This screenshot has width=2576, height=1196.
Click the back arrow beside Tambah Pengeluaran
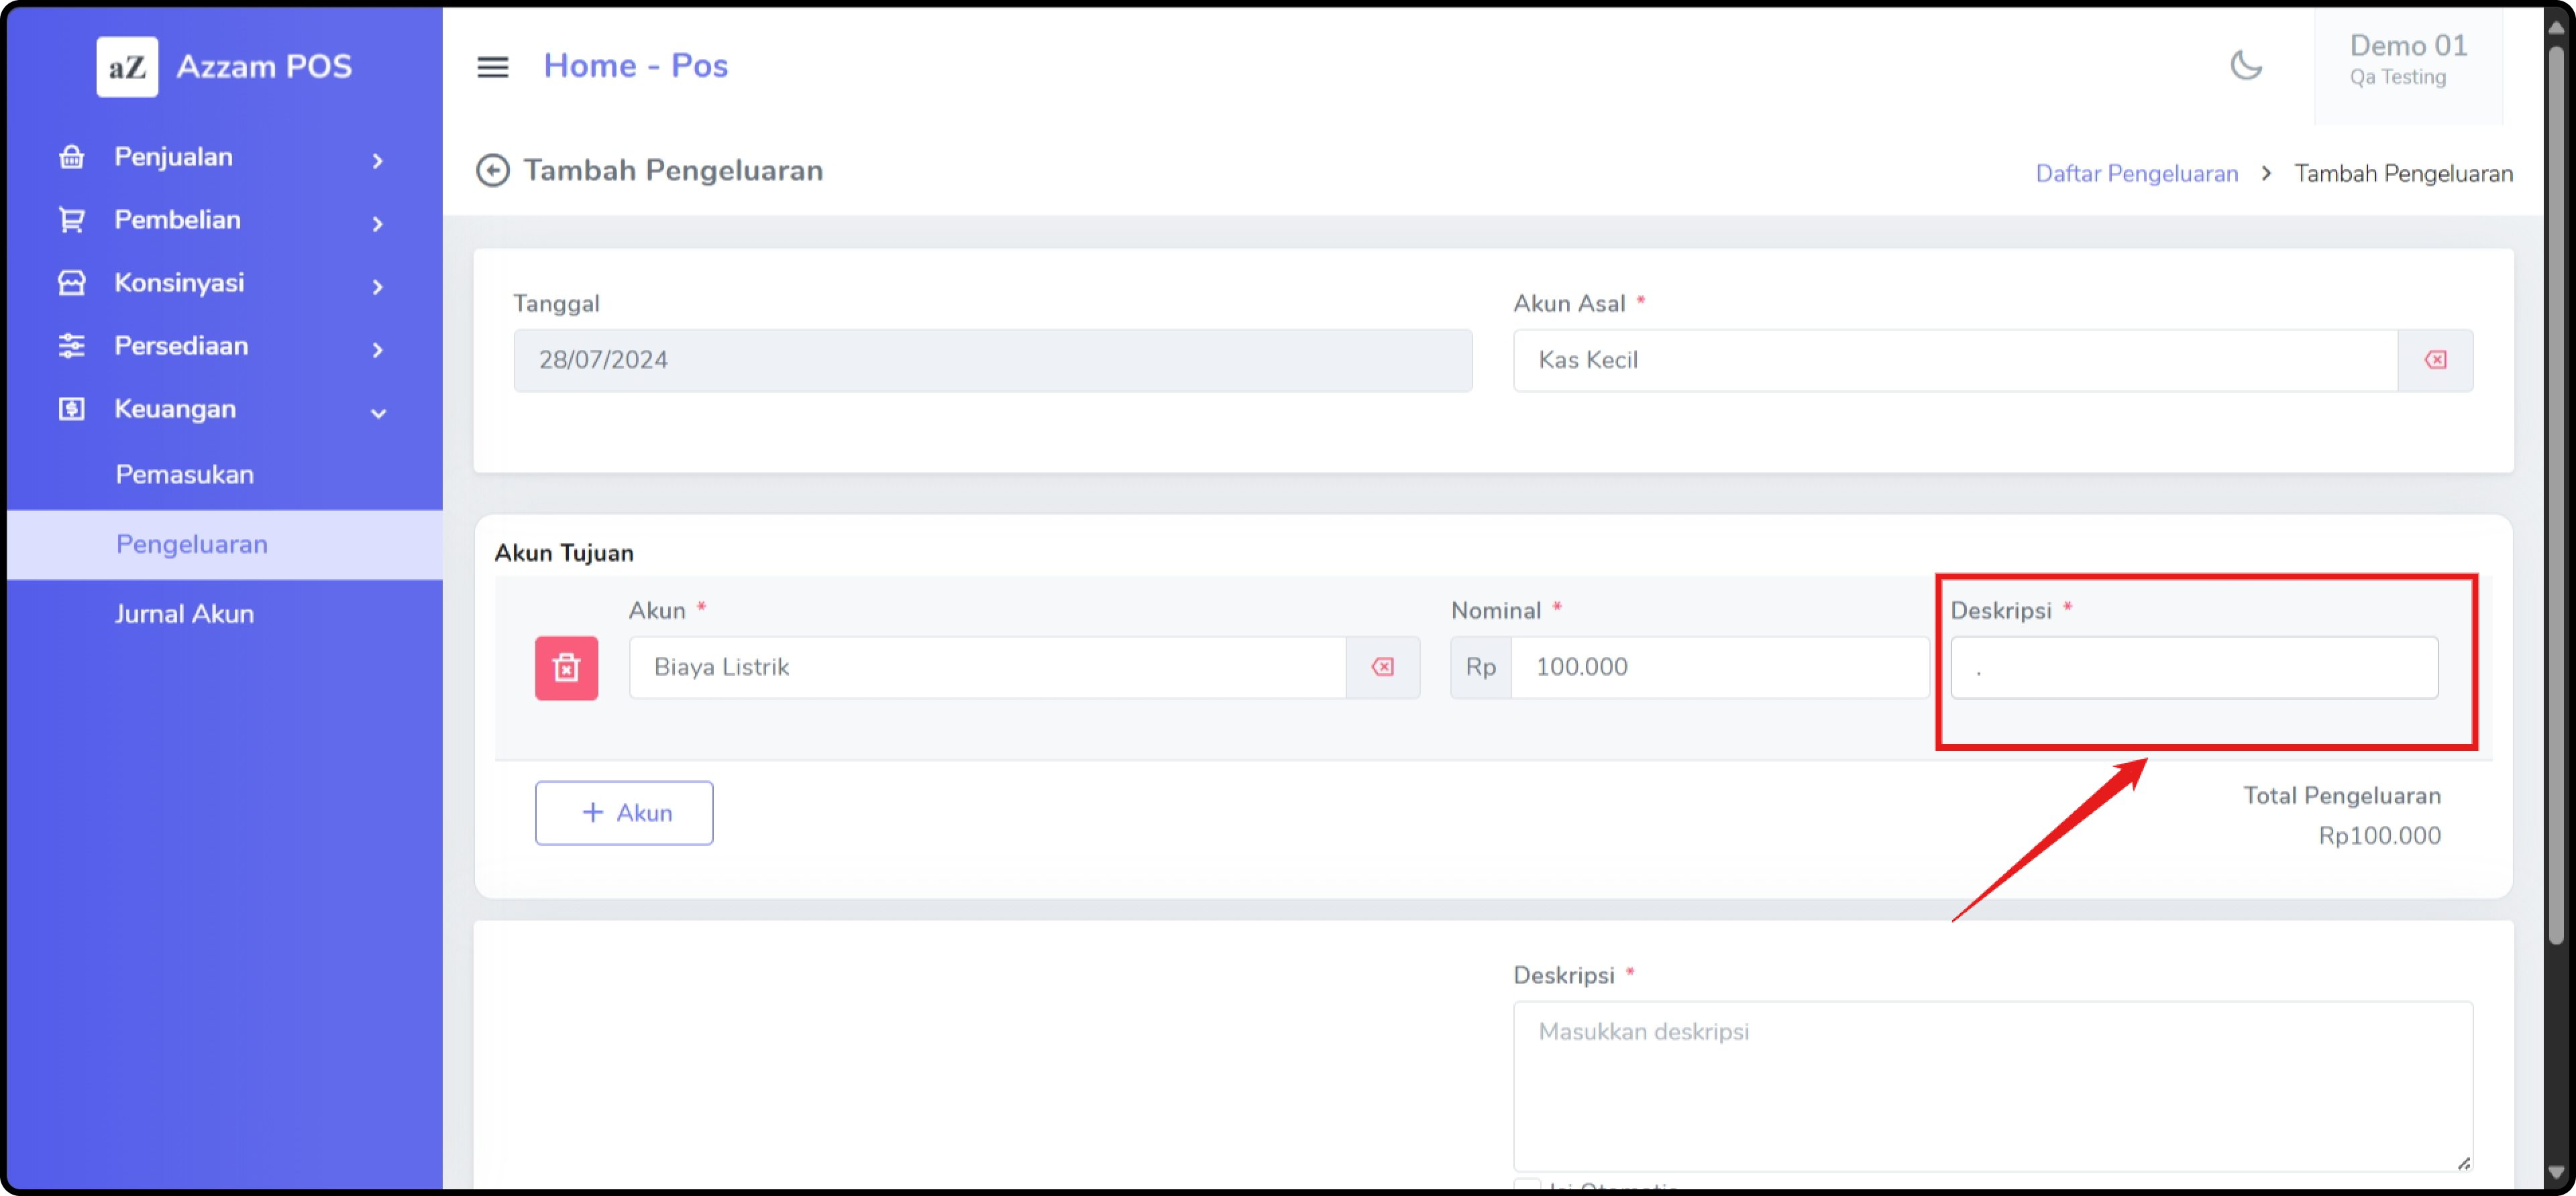point(492,171)
